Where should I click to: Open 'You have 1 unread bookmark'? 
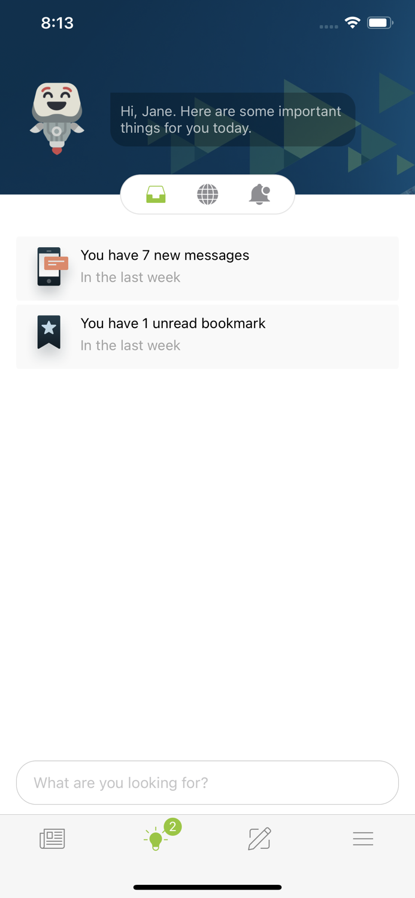207,336
